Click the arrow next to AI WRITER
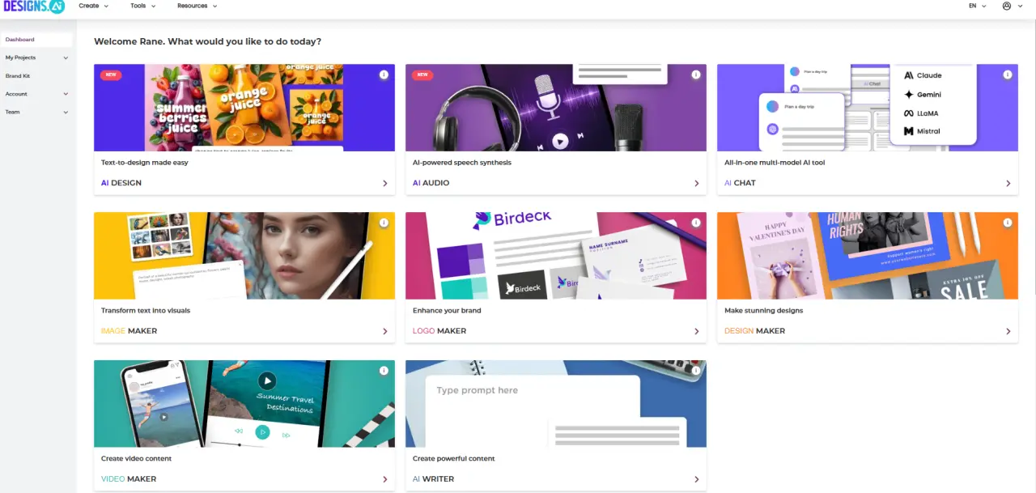The image size is (1036, 493). (x=697, y=480)
